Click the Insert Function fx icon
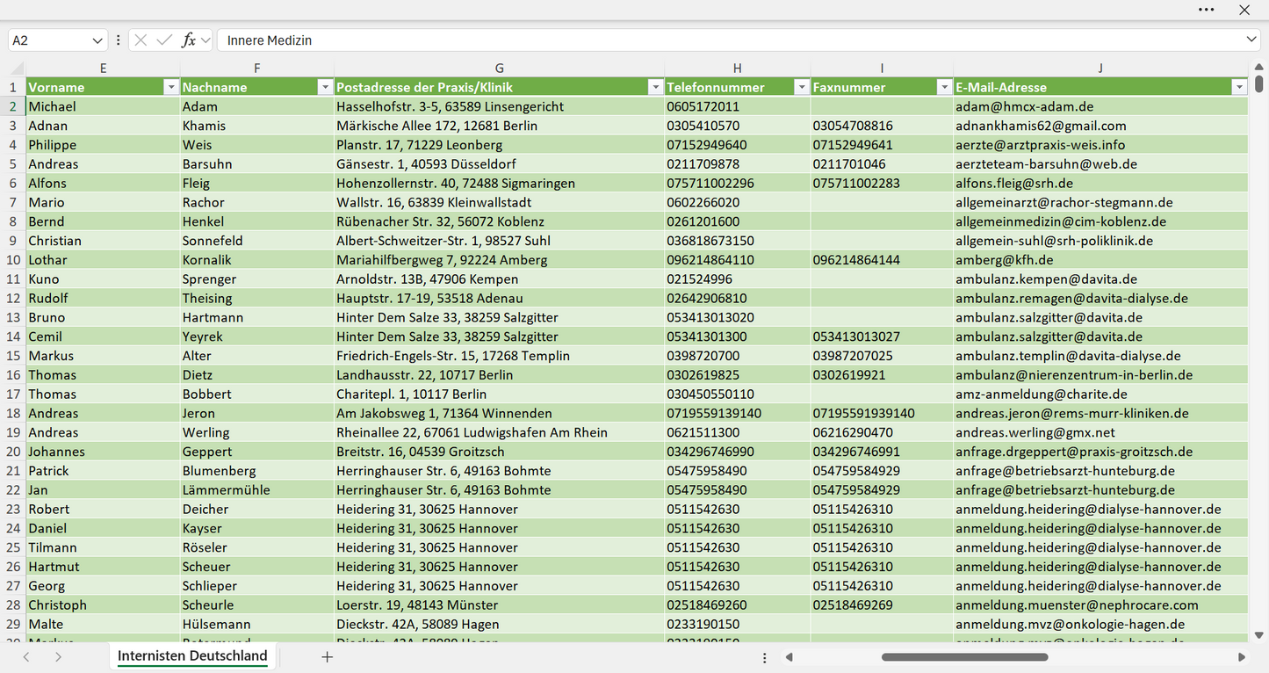Screen dimensions: 1269x673 [188, 40]
